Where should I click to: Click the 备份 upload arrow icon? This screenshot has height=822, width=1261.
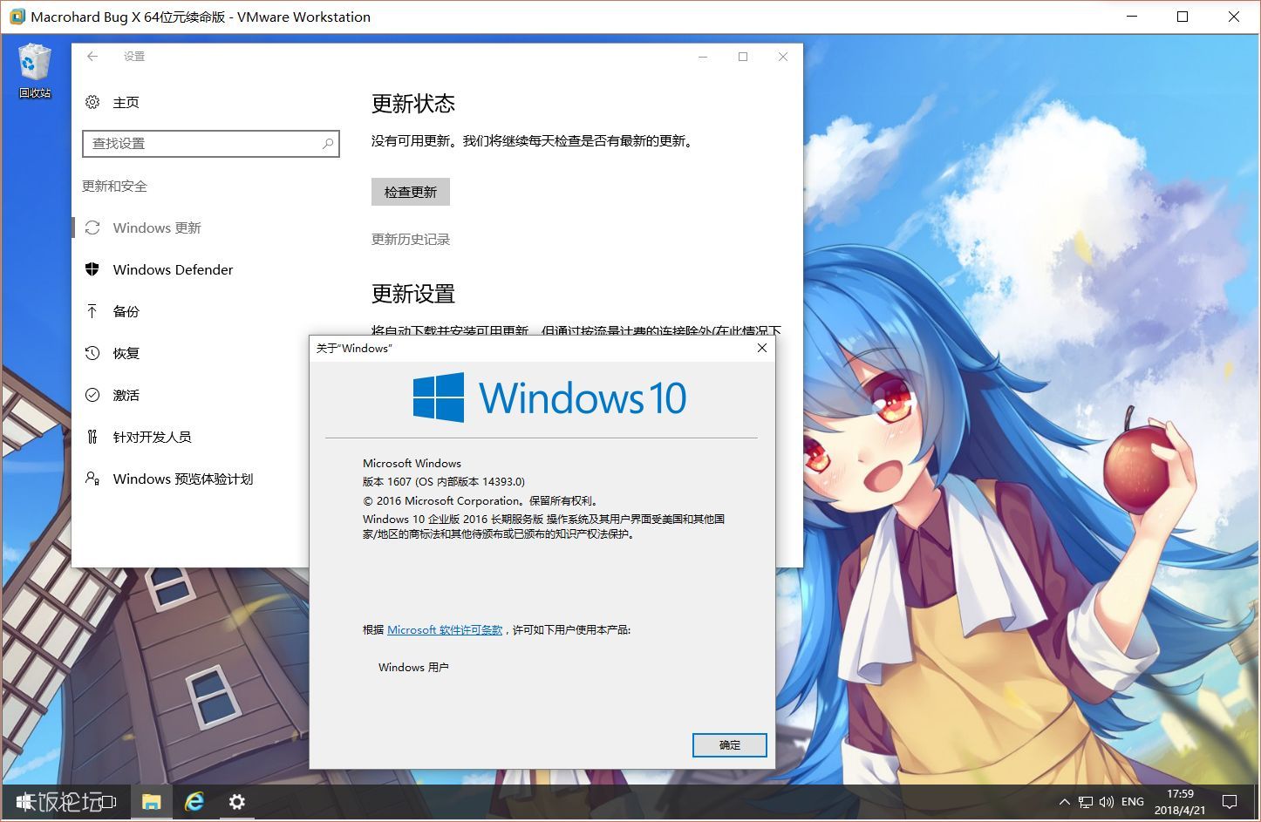tap(92, 311)
